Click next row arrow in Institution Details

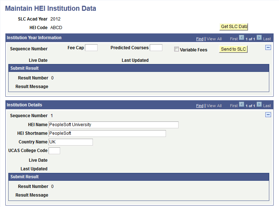[x=259, y=105]
